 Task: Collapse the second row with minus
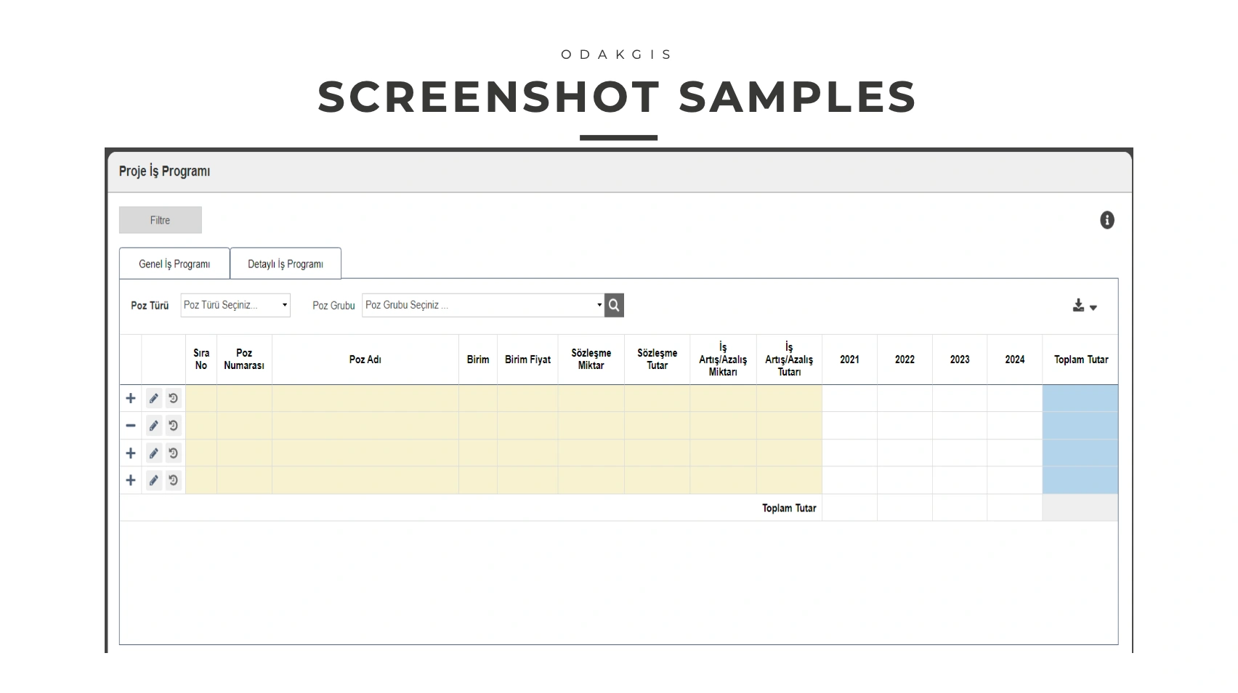click(131, 426)
